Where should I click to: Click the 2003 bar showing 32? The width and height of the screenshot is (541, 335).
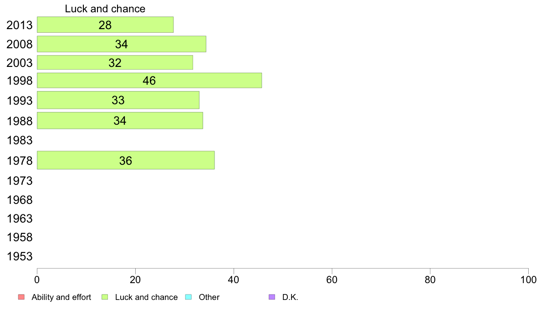coord(115,62)
